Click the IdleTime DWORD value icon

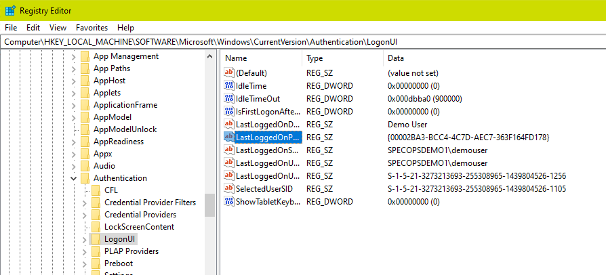click(229, 86)
